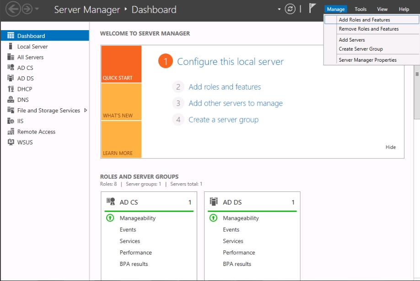The width and height of the screenshot is (420, 281).
Task: Click the AD DS tile role icon
Action: [x=214, y=201]
